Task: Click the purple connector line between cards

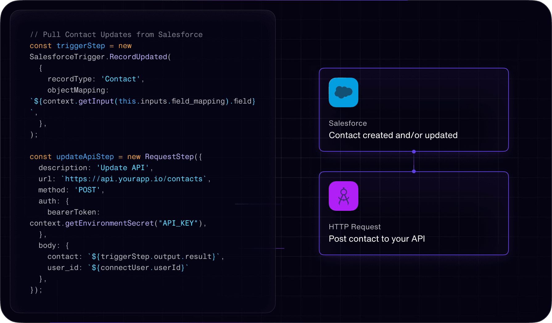Action: (x=414, y=161)
